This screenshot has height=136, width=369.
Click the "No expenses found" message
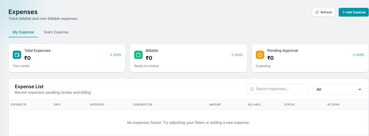pyautogui.click(x=189, y=123)
